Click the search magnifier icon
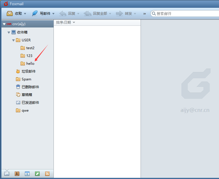The width and height of the screenshot is (219, 179). (154, 14)
